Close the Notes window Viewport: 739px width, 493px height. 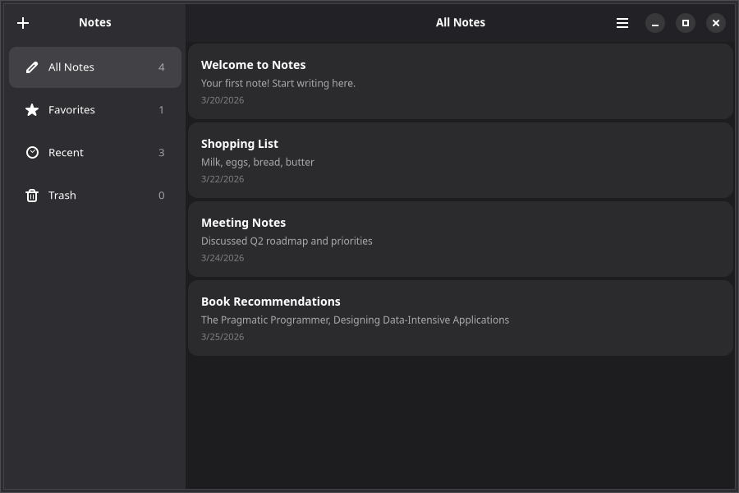(x=716, y=23)
